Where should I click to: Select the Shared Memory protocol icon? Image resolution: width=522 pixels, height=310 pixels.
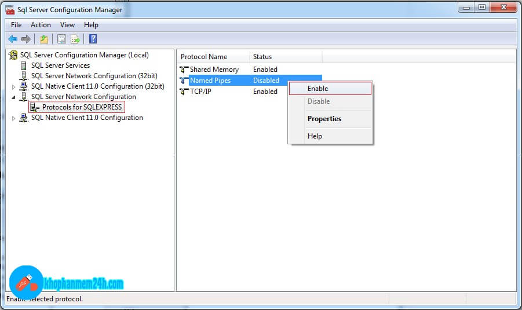point(184,70)
